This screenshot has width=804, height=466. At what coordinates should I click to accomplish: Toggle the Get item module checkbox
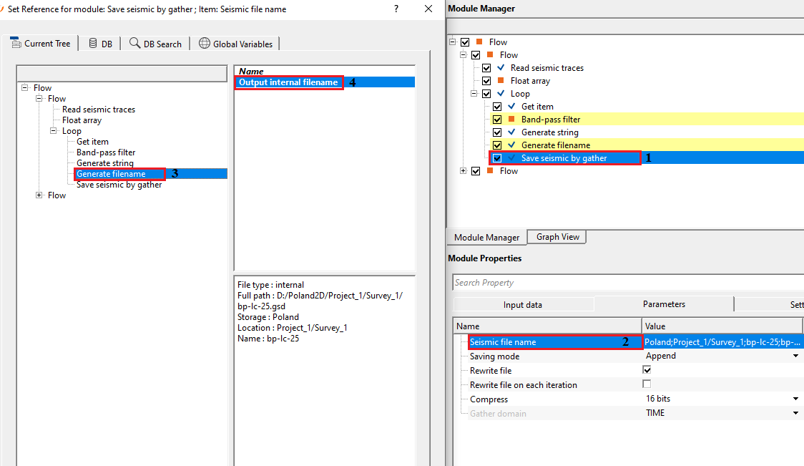pyautogui.click(x=497, y=107)
